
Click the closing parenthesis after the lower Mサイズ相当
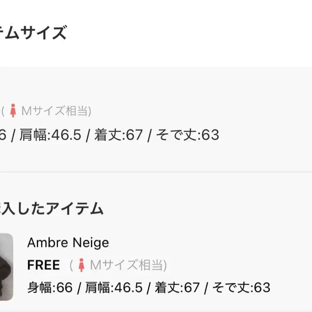click(165, 265)
